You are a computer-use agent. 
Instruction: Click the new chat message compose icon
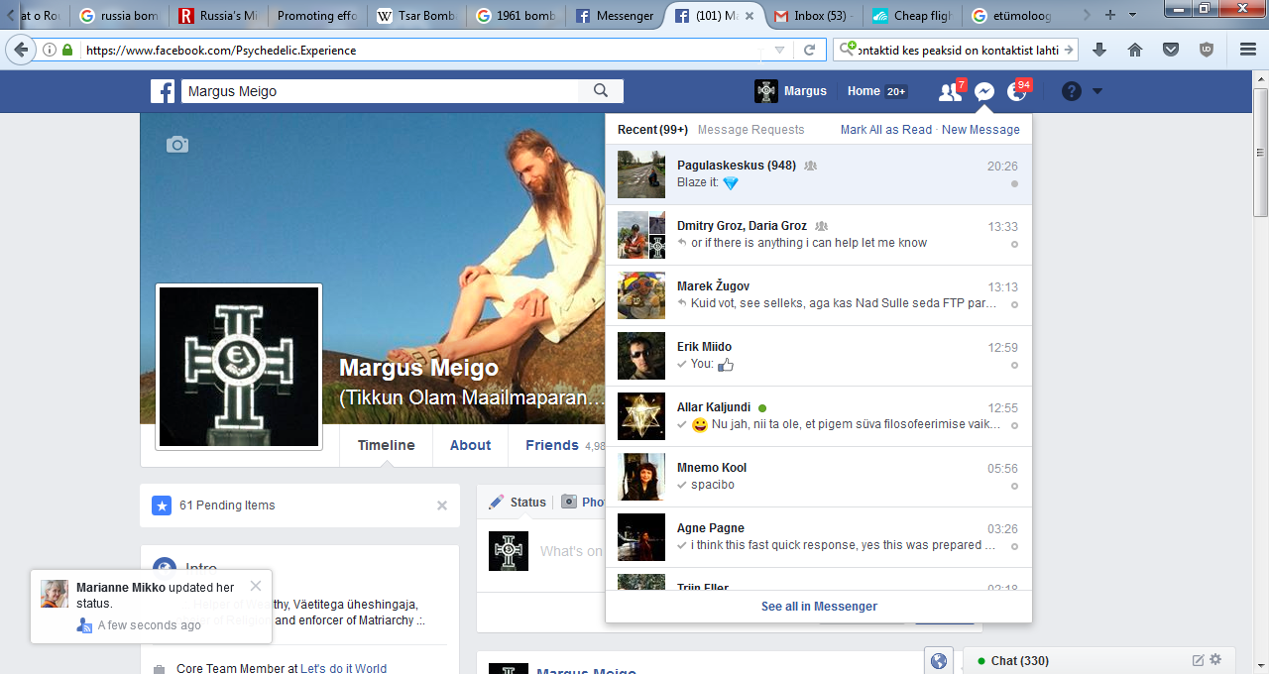click(1198, 660)
